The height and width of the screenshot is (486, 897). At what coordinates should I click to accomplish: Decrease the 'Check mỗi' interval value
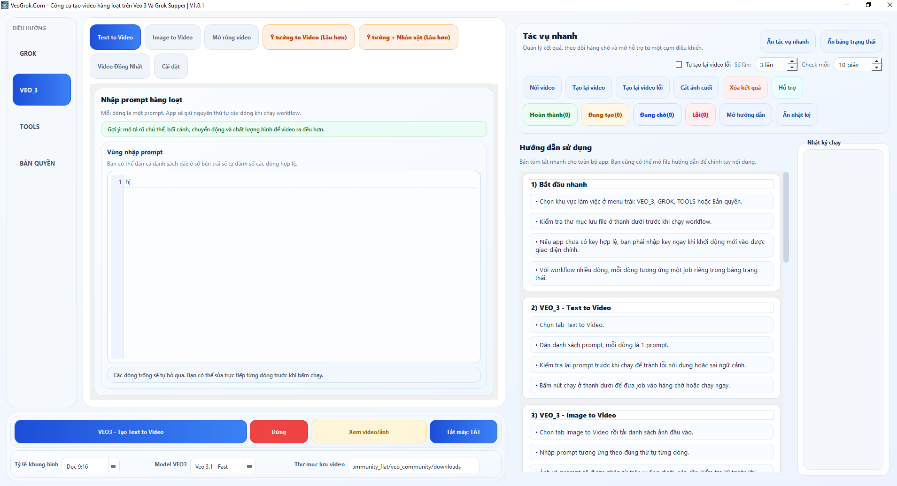[x=876, y=68]
